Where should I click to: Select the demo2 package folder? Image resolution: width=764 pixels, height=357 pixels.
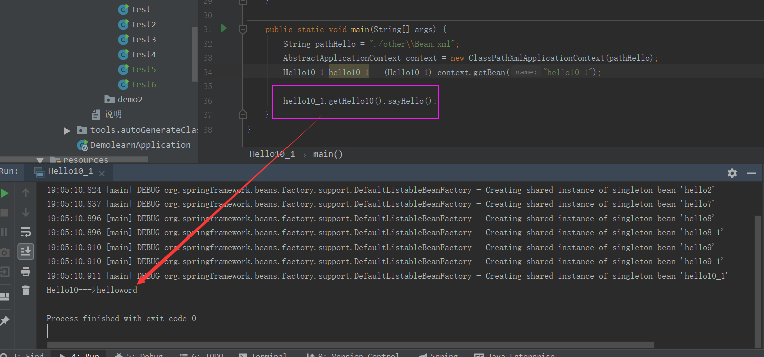124,99
